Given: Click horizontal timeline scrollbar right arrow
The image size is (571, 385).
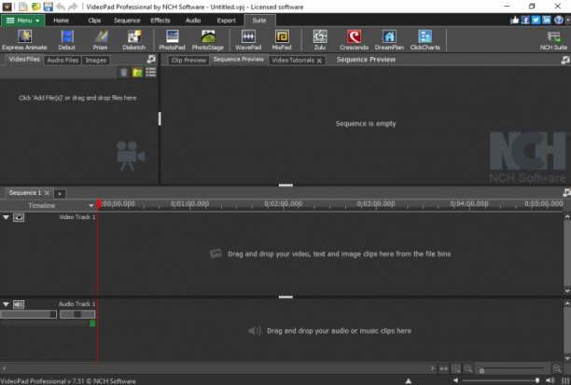Looking at the screenshot, I should tap(432, 368).
